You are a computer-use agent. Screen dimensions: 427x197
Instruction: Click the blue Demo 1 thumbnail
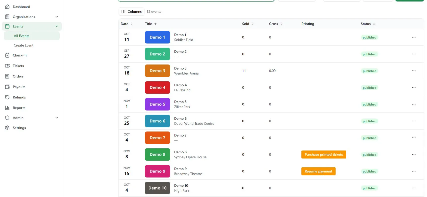pyautogui.click(x=157, y=37)
